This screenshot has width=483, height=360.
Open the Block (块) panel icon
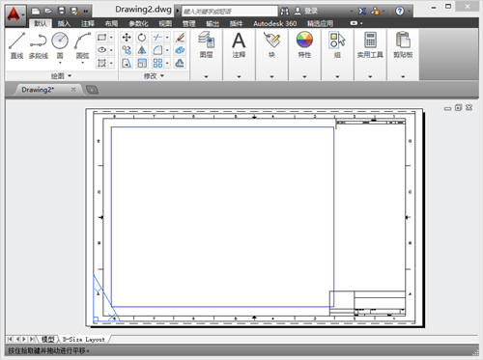point(271,40)
